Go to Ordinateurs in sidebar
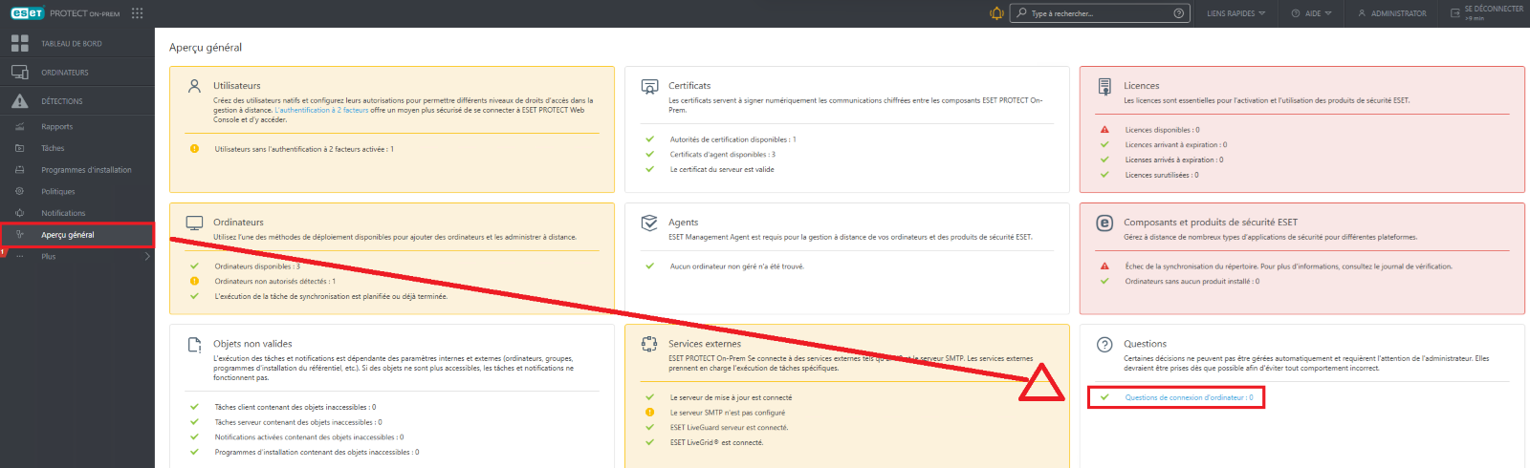 [65, 73]
